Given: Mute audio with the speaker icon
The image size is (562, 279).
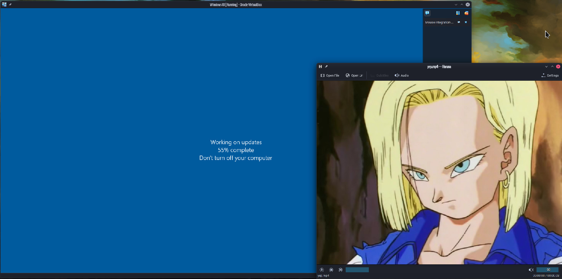Looking at the screenshot, I should (x=531, y=270).
